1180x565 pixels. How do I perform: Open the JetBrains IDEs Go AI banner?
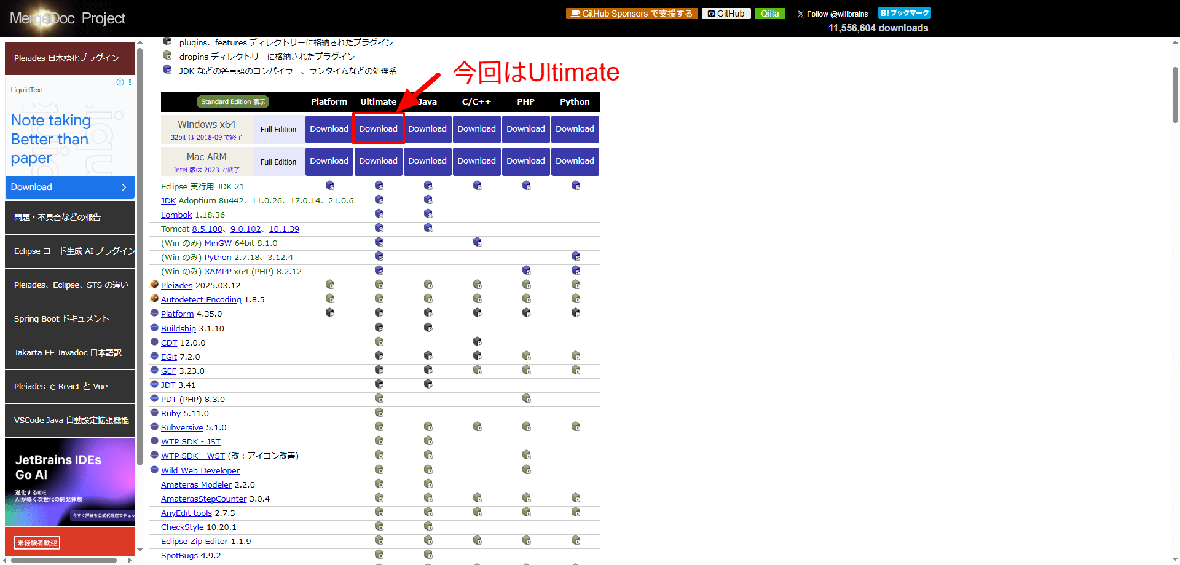(69, 482)
